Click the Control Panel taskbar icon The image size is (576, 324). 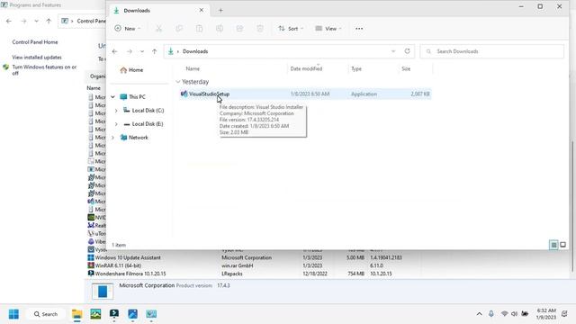(151, 314)
